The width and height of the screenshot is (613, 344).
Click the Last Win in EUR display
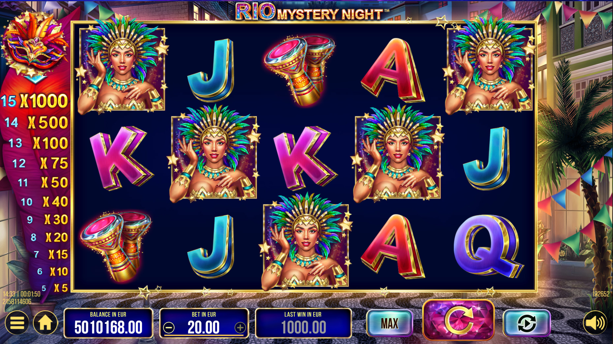pos(303,323)
